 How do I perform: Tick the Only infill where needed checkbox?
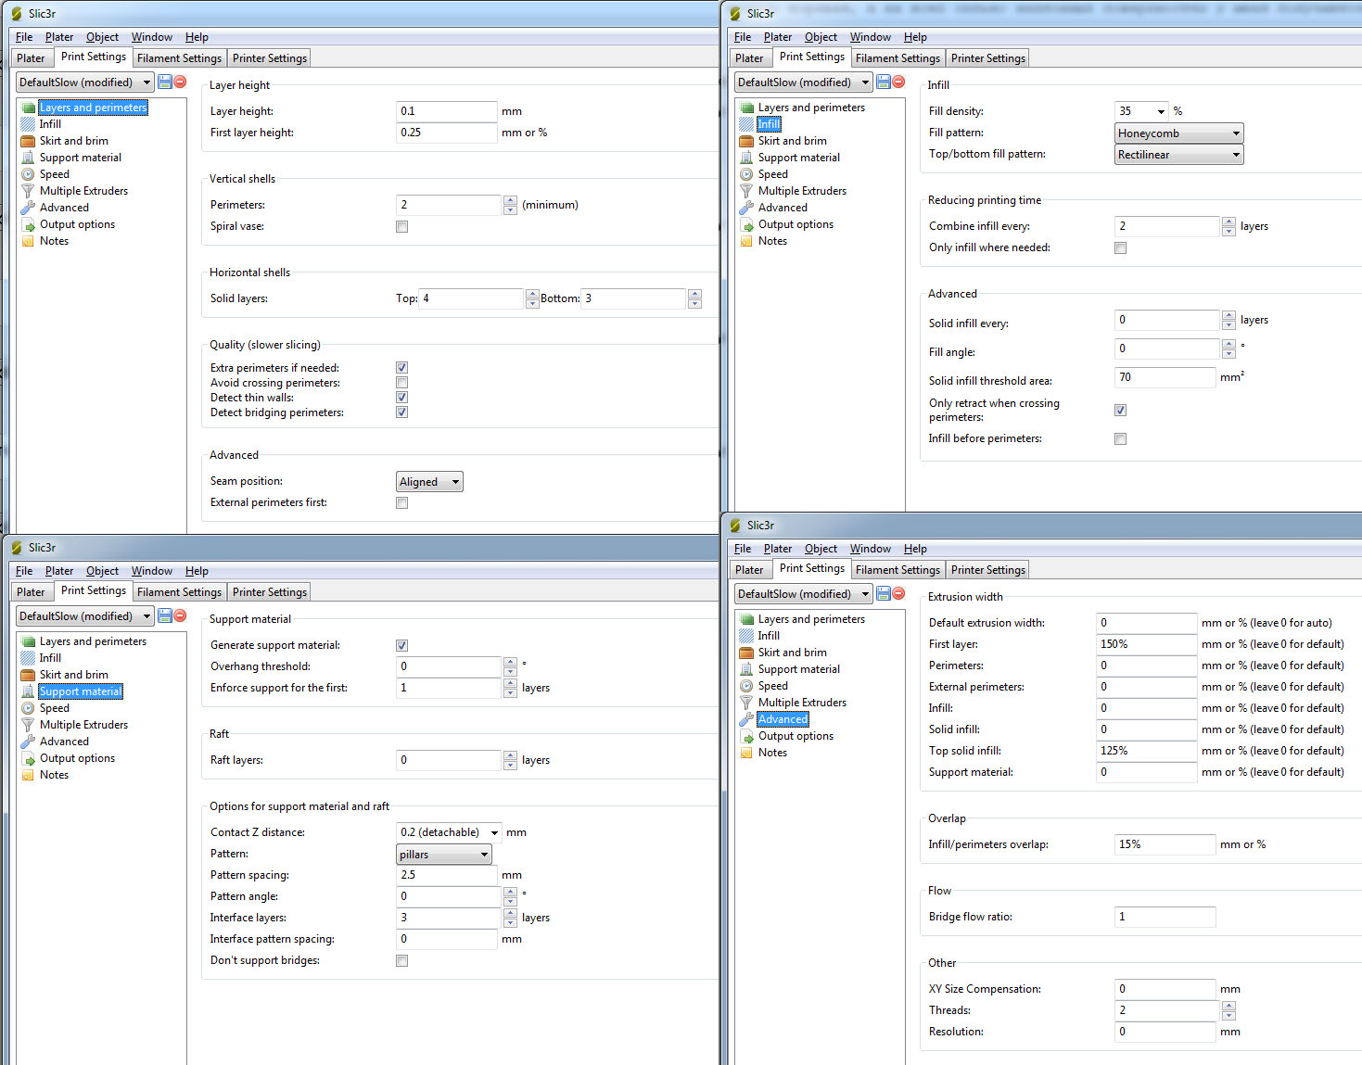(1120, 247)
